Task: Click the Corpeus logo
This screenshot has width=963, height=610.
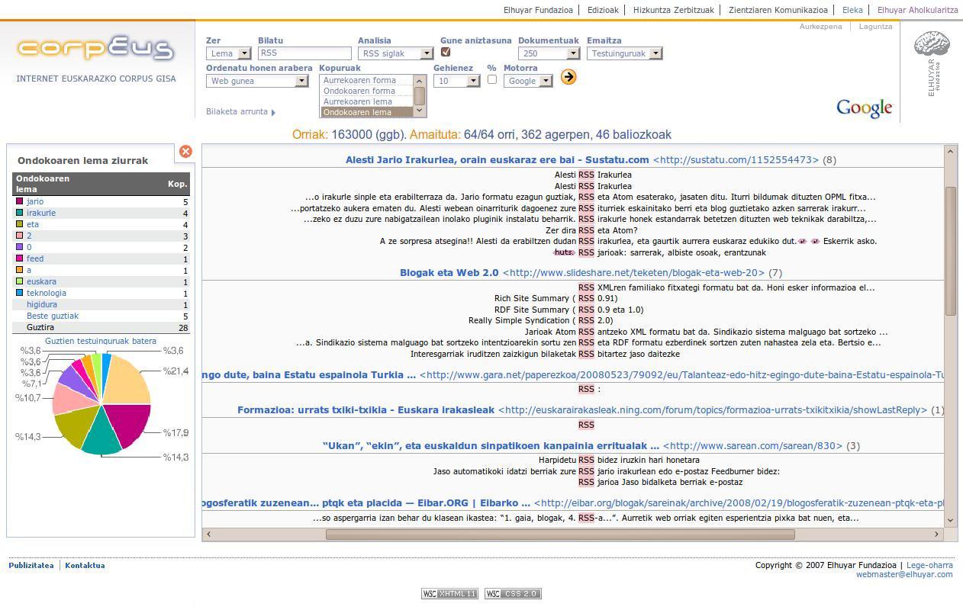Action: [x=95, y=49]
